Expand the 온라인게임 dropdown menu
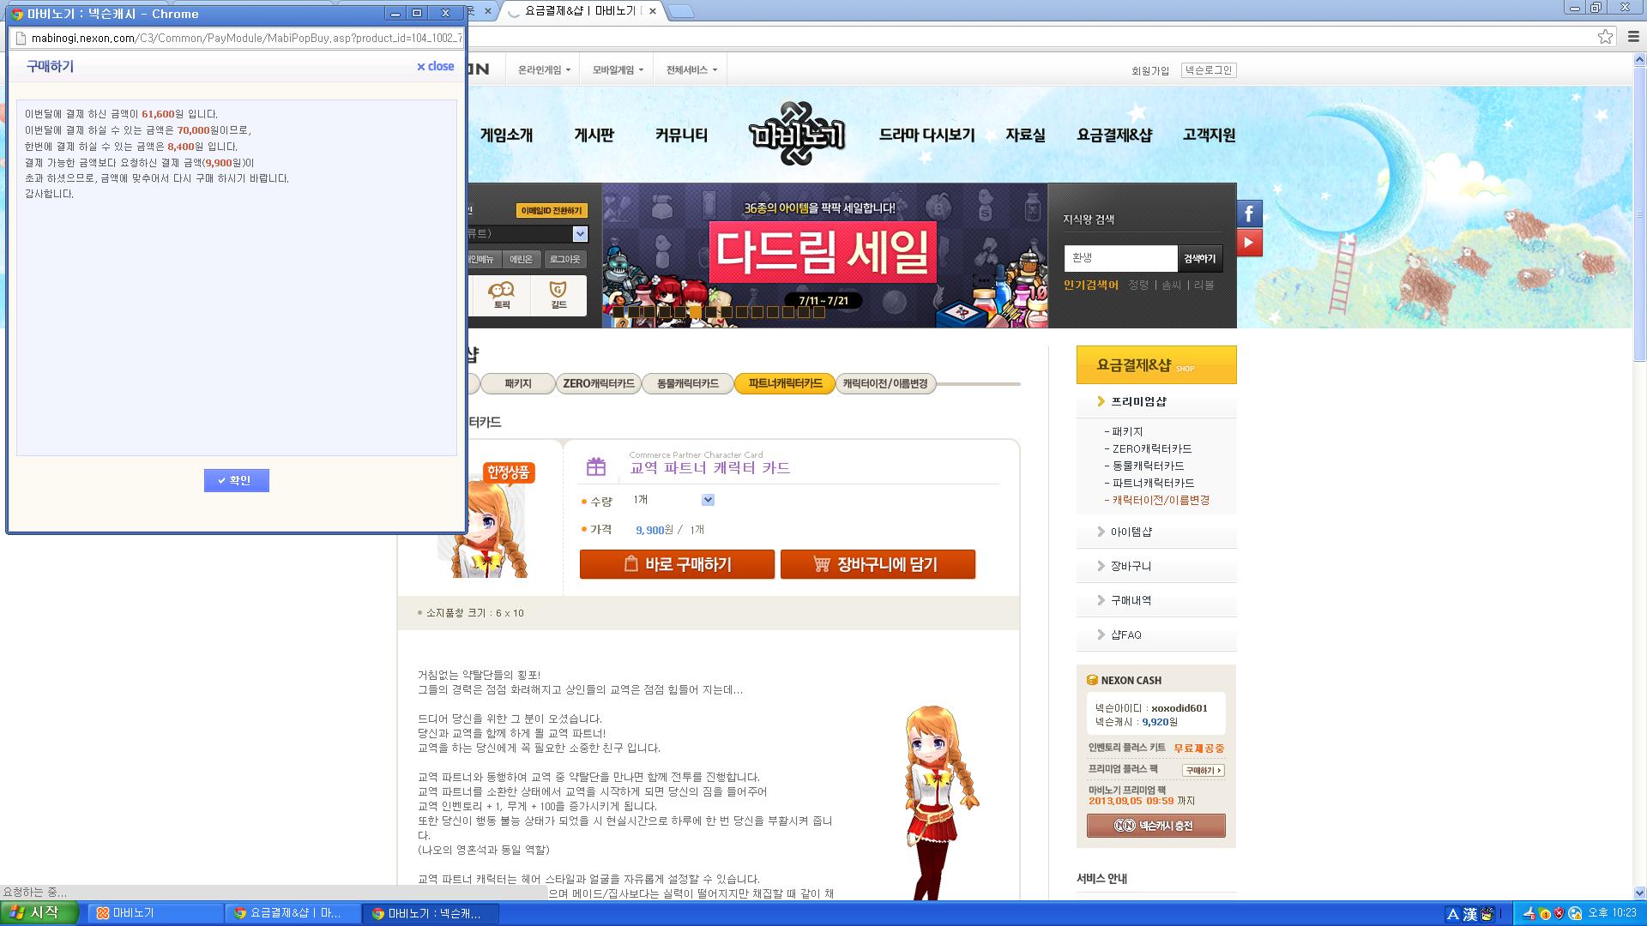This screenshot has width=1647, height=926. click(x=544, y=70)
